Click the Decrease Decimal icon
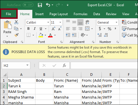The height and width of the screenshot is (105, 138). tap(106, 35)
